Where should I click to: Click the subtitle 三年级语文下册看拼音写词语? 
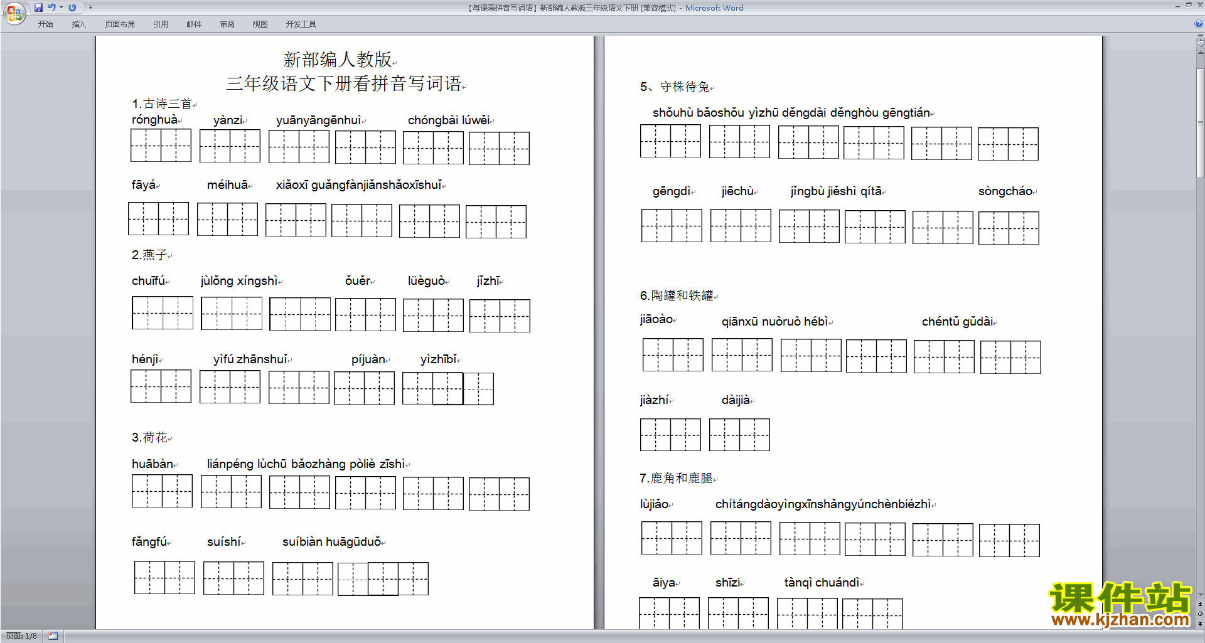(x=344, y=83)
